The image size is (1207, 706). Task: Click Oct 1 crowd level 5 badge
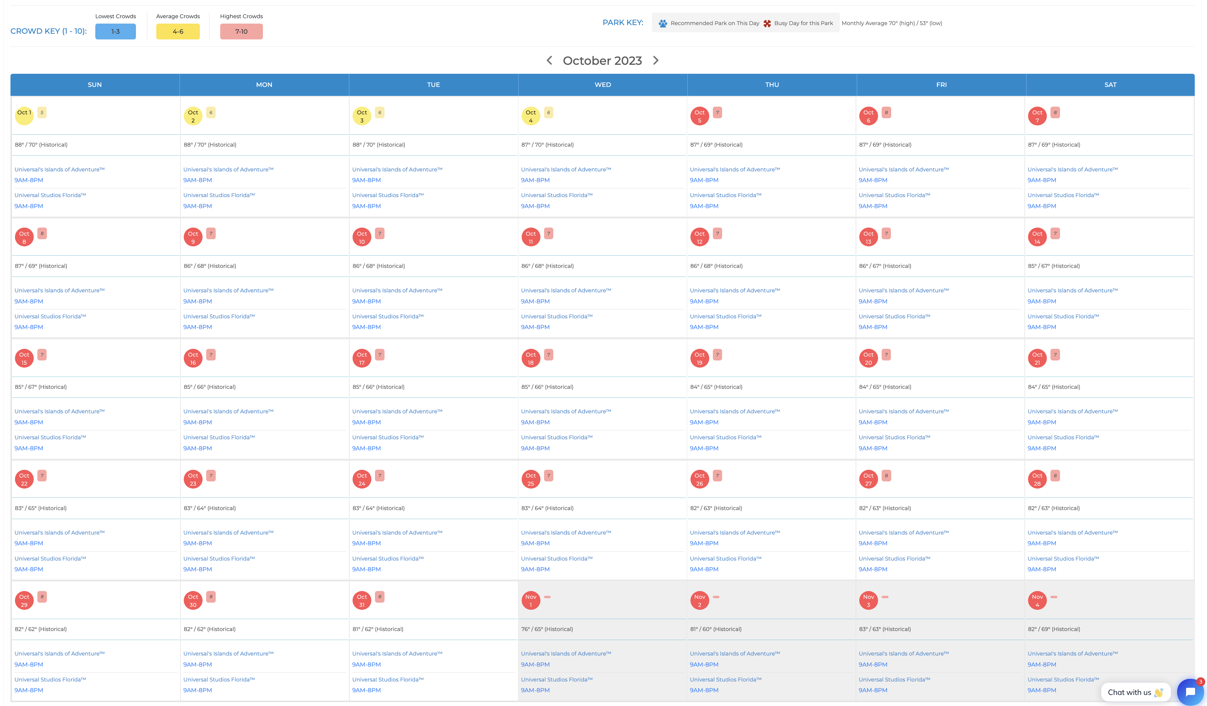(x=42, y=113)
